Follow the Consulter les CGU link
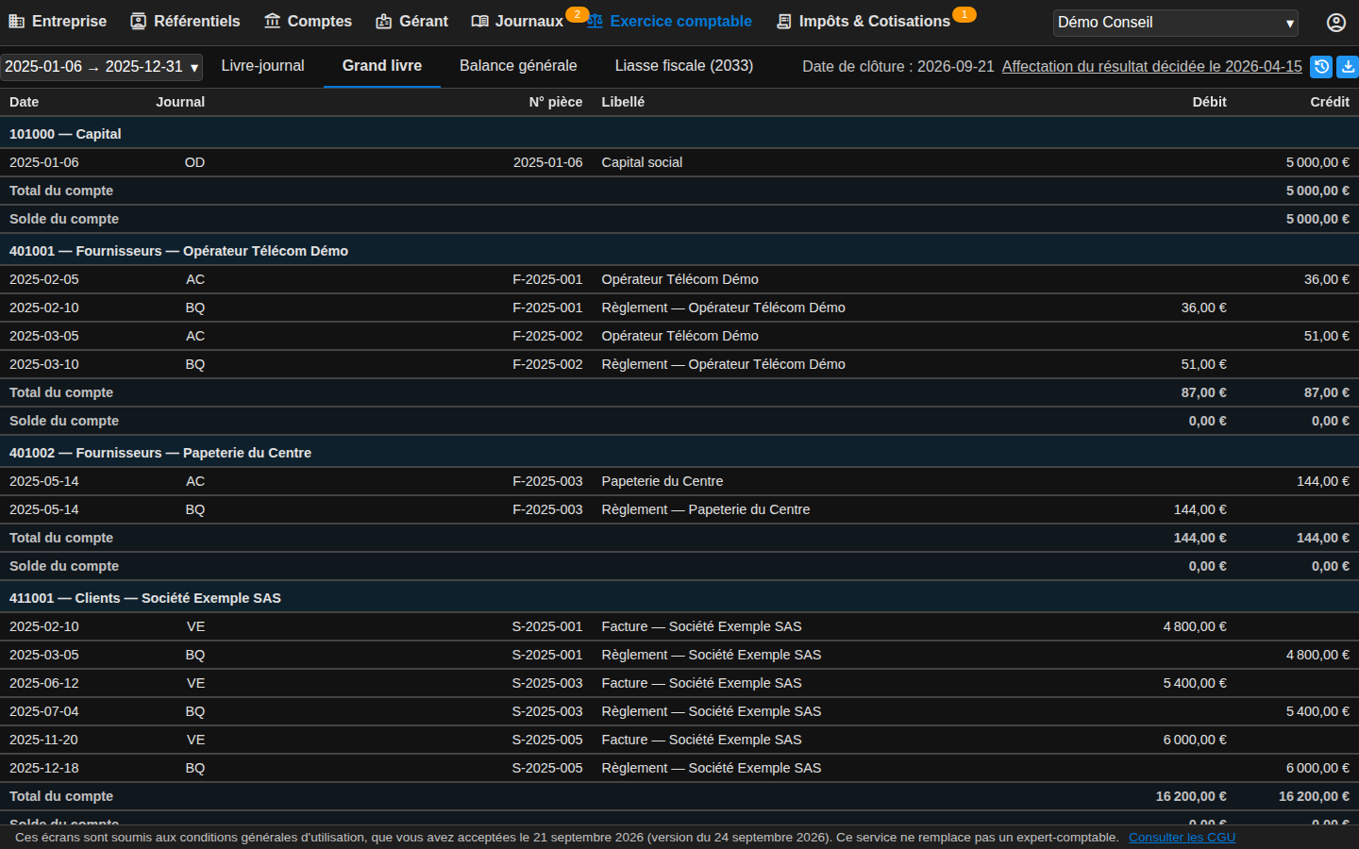Image resolution: width=1359 pixels, height=849 pixels. [1182, 838]
